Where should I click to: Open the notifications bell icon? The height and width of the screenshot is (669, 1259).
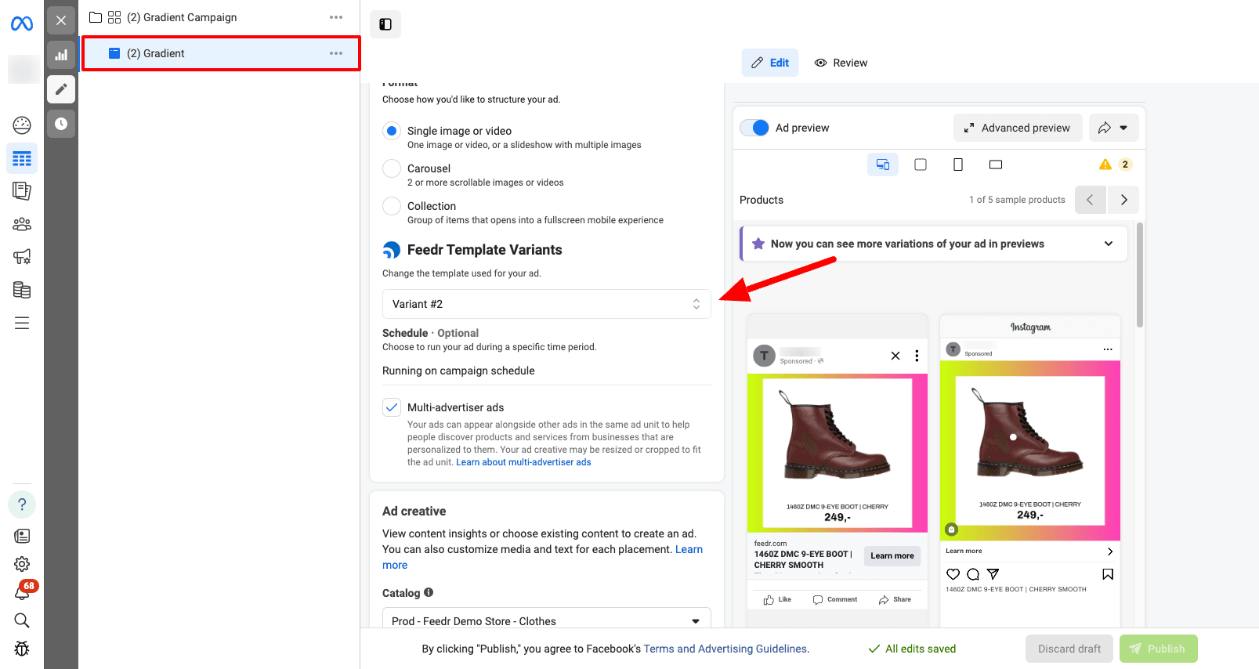(22, 593)
